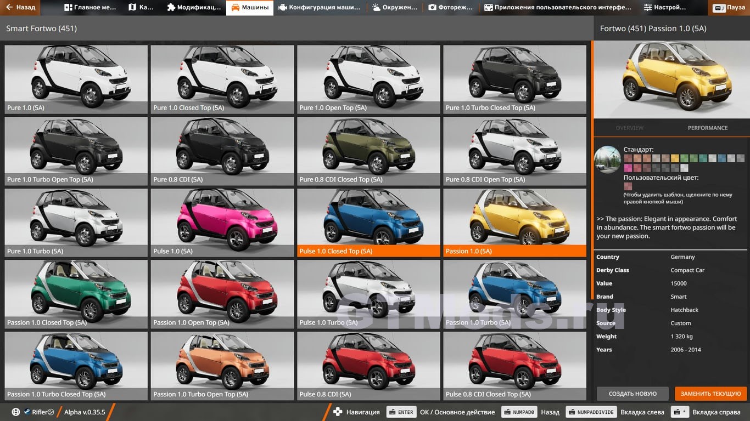Screen dimensions: 750x421
Task: Select the Passion 1.0 Open Top (5A) car
Action: (x=222, y=294)
